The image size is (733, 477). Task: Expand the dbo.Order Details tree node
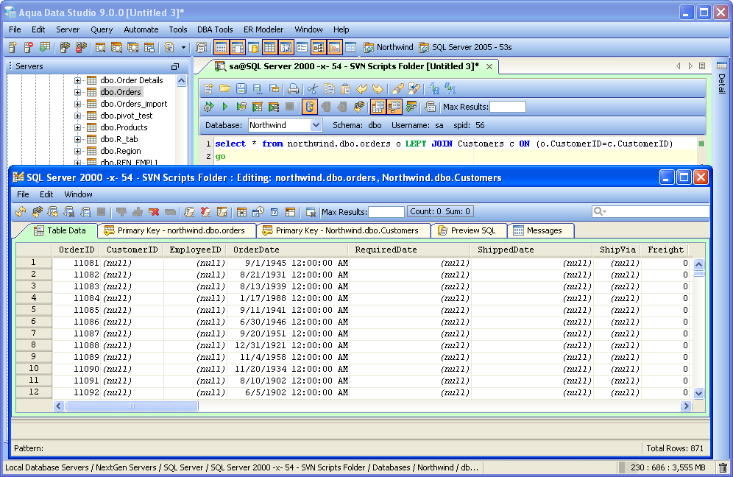pos(78,80)
